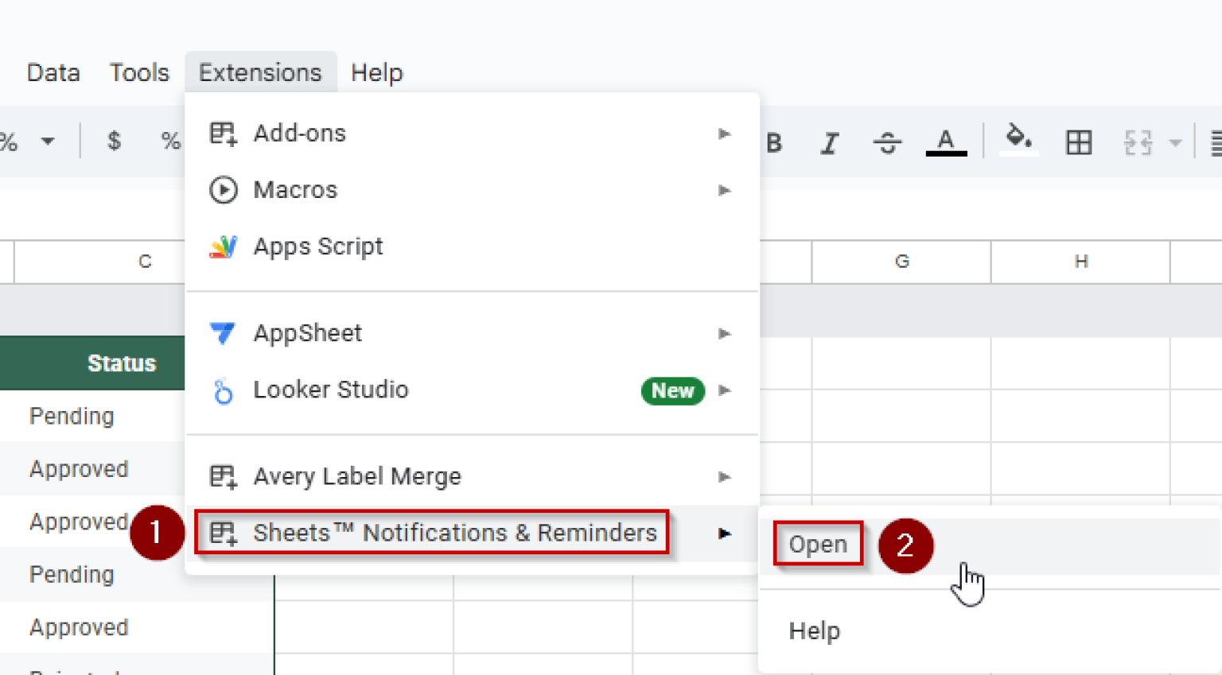
Task: Open the borders tool
Action: click(1079, 142)
